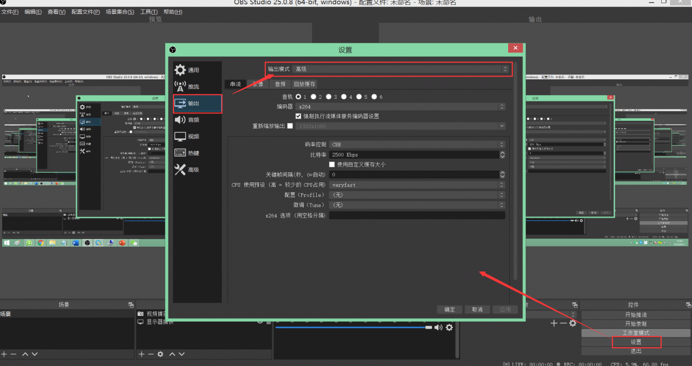The width and height of the screenshot is (692, 366).
Task: Enable the 使用自定义缓存大小 checkbox
Action: pyautogui.click(x=332, y=164)
